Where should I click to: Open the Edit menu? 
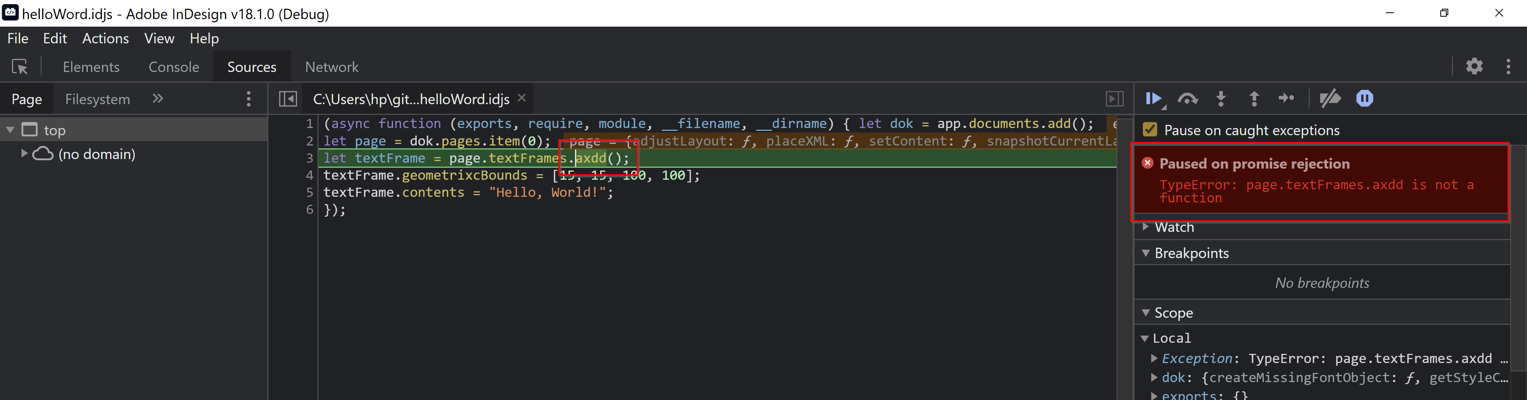(54, 39)
